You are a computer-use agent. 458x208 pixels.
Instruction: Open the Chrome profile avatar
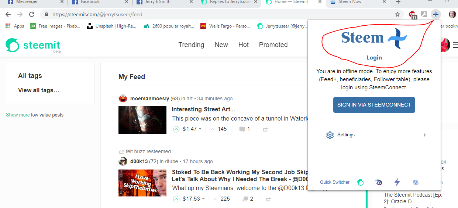pos(452,15)
